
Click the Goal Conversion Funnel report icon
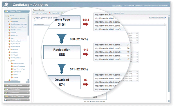click(10, 27)
